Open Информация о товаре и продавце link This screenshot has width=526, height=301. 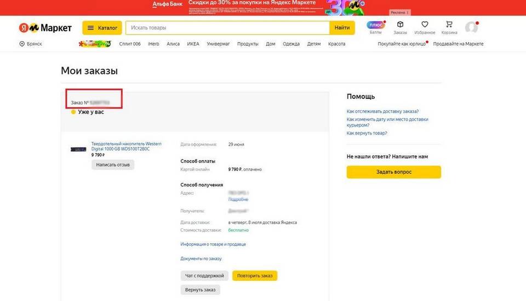[213, 245]
